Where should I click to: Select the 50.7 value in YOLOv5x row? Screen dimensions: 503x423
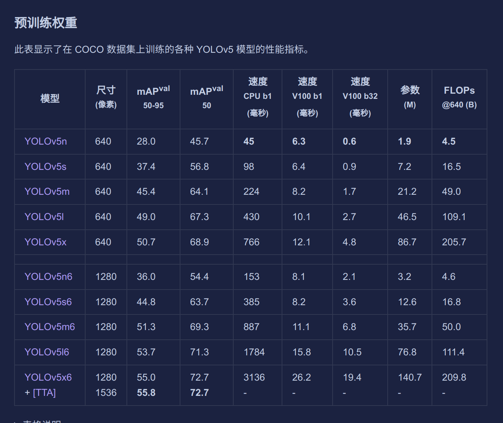(x=146, y=242)
